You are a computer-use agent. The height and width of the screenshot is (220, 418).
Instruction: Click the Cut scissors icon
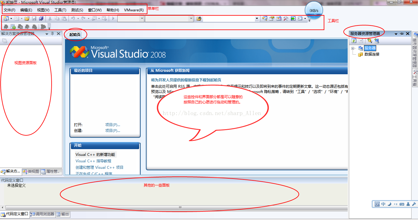50,18
